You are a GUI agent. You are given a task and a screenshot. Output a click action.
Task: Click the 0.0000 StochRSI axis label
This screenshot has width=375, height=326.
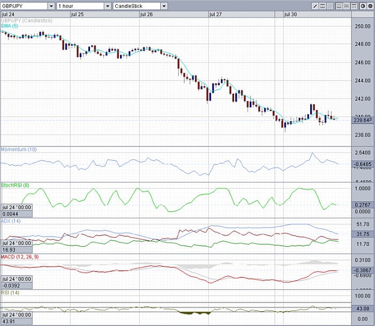[362, 211]
